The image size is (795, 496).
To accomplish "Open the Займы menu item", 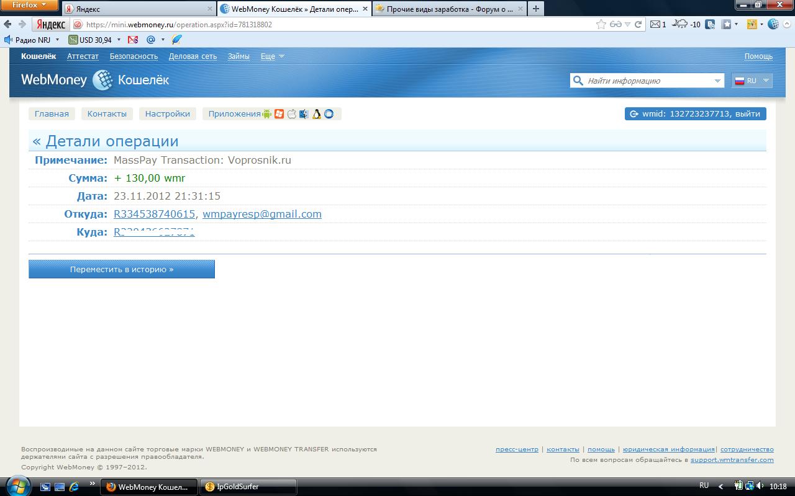I will pyautogui.click(x=238, y=56).
